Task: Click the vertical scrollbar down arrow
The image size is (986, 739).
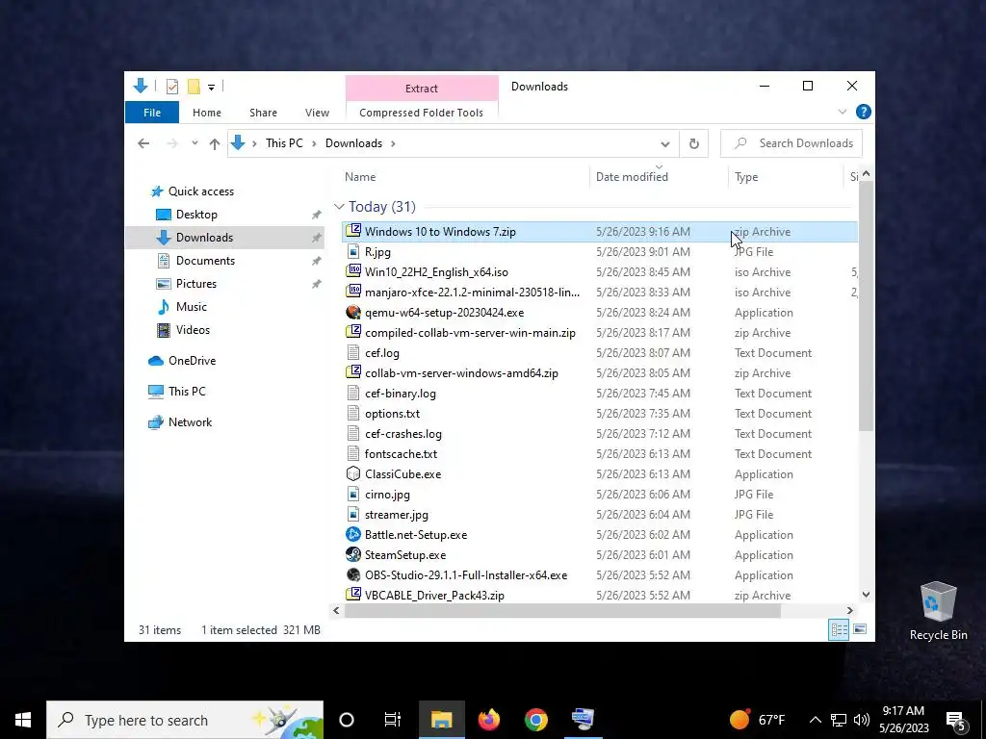Action: click(x=866, y=594)
